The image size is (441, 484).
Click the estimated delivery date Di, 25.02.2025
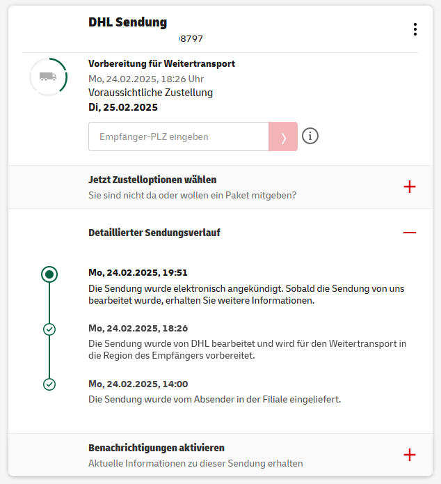(123, 107)
